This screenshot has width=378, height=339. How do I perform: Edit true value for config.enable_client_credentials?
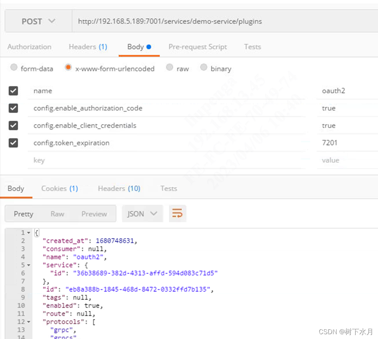347,126
